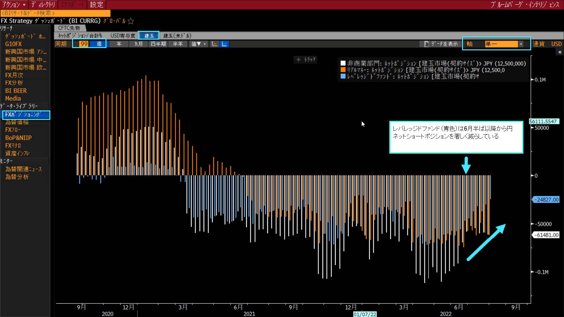This screenshot has width=564, height=317.
Task: Open the USD寄与度 tab
Action: 123,36
